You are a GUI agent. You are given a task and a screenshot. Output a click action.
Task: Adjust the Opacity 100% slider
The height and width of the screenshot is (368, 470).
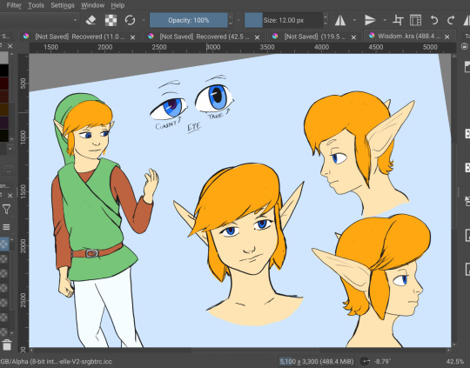tap(189, 20)
